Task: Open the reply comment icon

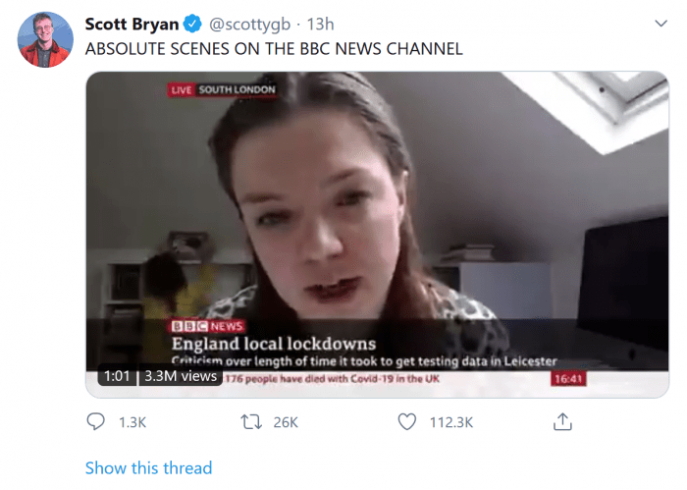Action: coord(95,422)
